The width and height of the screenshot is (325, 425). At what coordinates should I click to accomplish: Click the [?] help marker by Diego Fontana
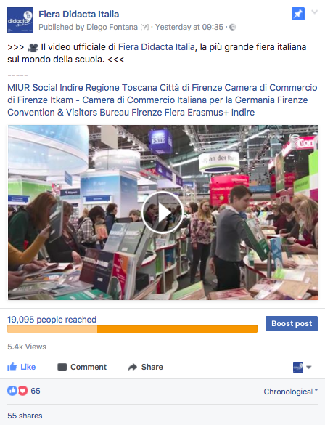144,27
